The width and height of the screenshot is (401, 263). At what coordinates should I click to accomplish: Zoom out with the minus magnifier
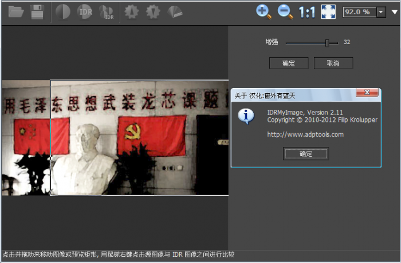pyautogui.click(x=285, y=12)
